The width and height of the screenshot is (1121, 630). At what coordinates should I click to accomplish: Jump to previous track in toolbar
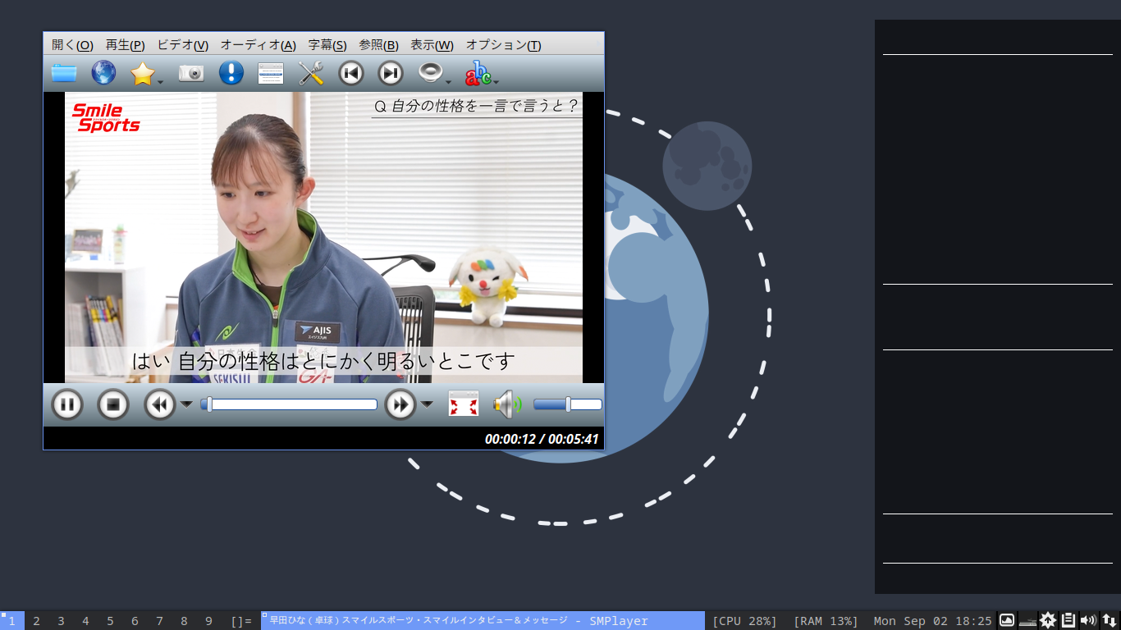click(351, 73)
